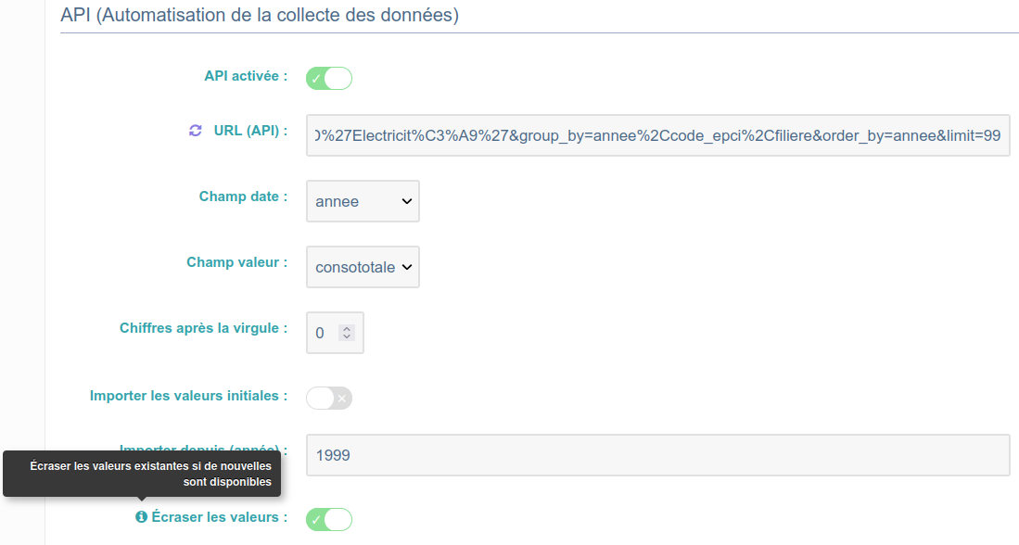This screenshot has width=1019, height=545.
Task: Click the info icon next to Écraser les valeurs
Action: click(x=141, y=517)
